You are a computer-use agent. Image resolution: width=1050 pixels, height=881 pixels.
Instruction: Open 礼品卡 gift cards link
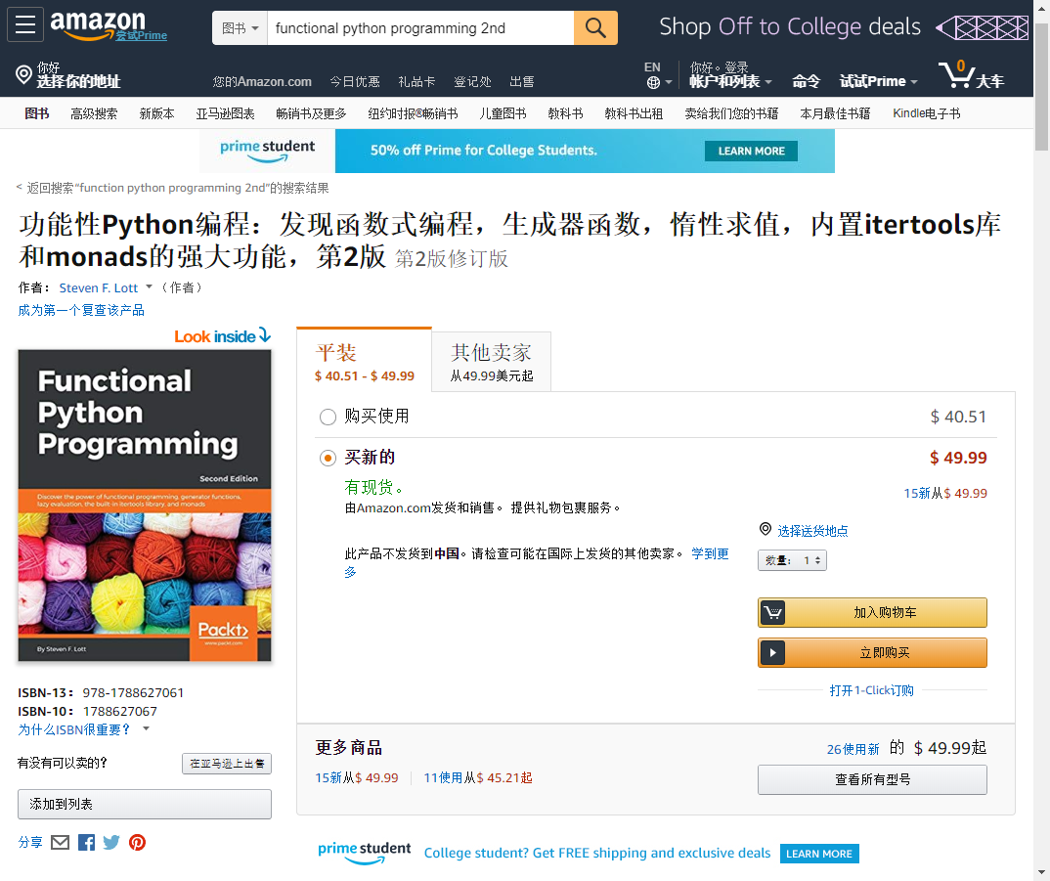point(416,82)
